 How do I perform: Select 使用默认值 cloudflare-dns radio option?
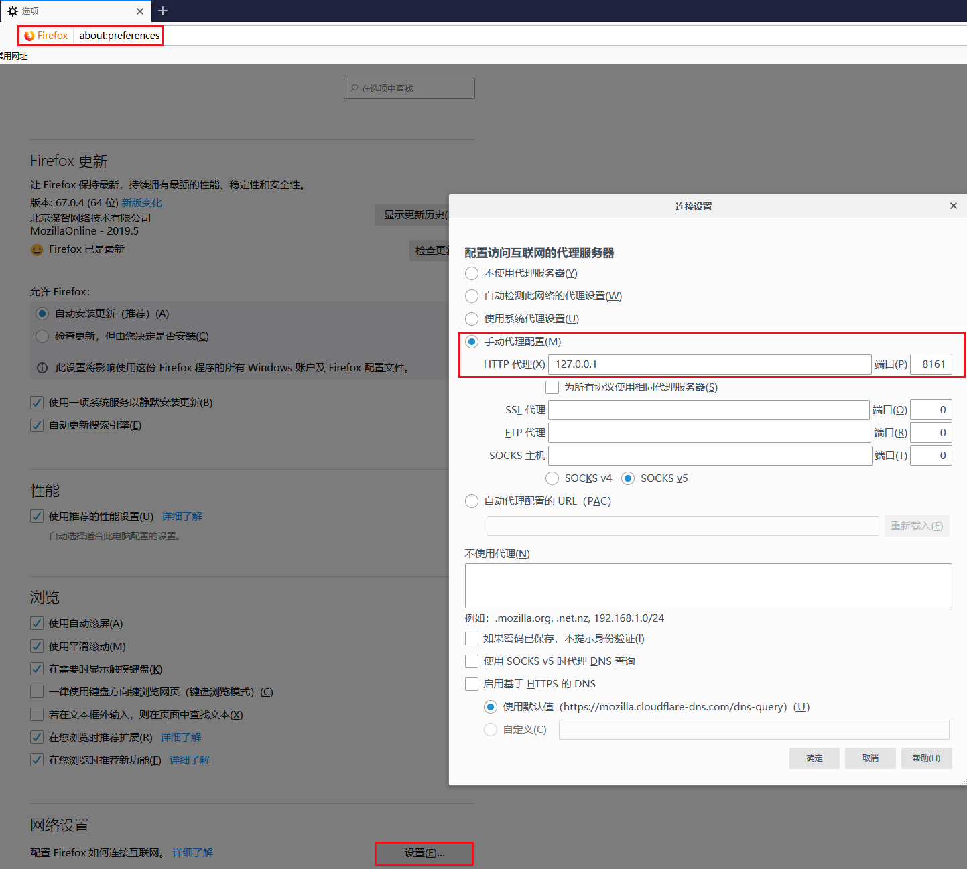click(491, 707)
